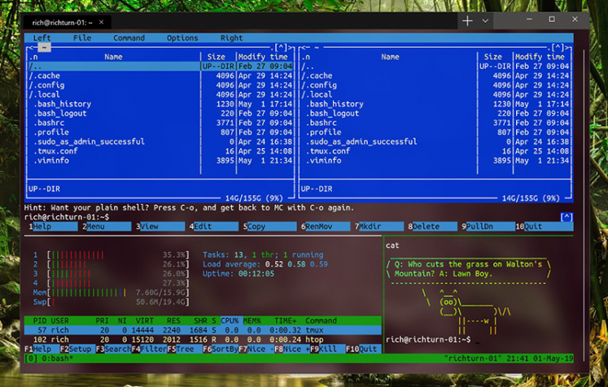Click the left panel [^] history arrow
The image size is (608, 387).
point(280,47)
